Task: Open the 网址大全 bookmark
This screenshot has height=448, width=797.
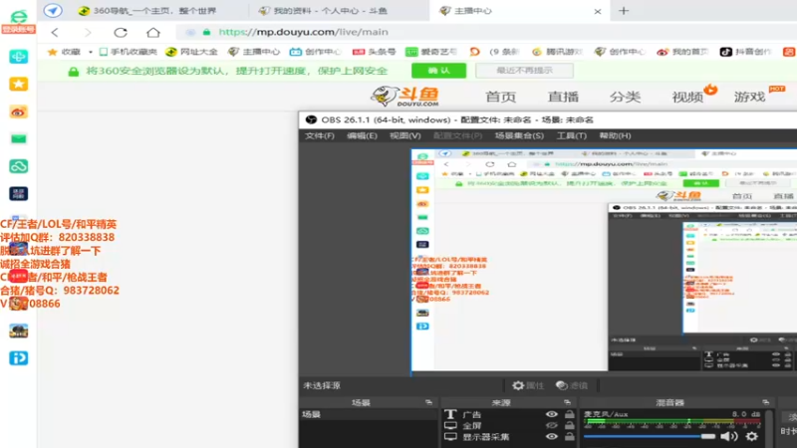Action: 191,52
